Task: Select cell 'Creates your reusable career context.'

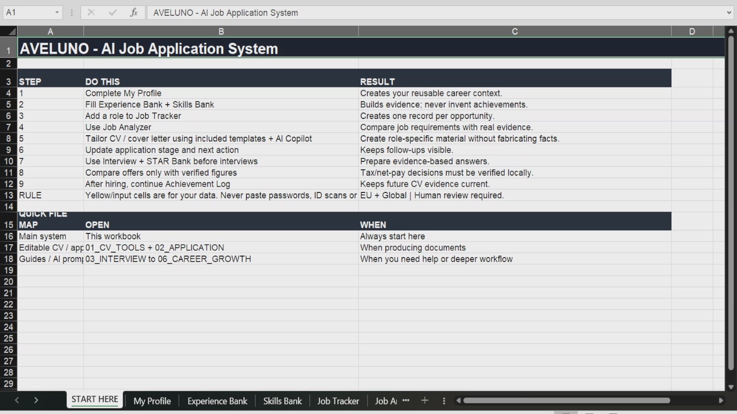Action: 515,93
